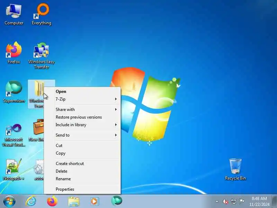Open Windows Explorer from the taskbar
Screen dimensions: 277x208
click(74, 201)
